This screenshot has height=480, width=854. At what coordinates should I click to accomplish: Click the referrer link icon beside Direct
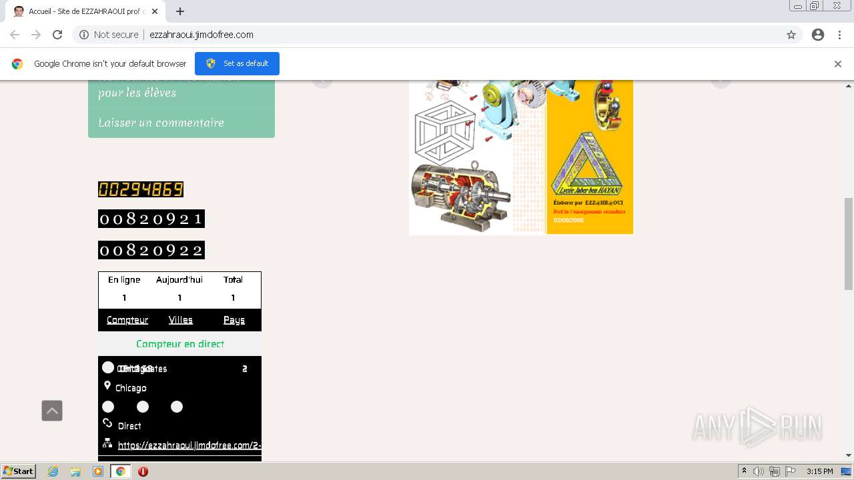click(x=107, y=423)
